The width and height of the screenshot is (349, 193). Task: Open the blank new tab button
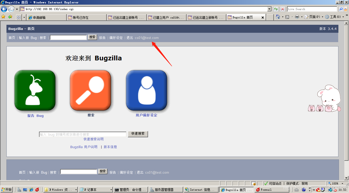[270, 18]
